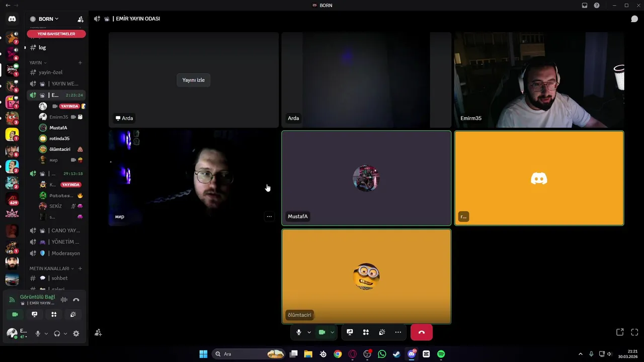Open Windows Start menu

[x=203, y=354]
